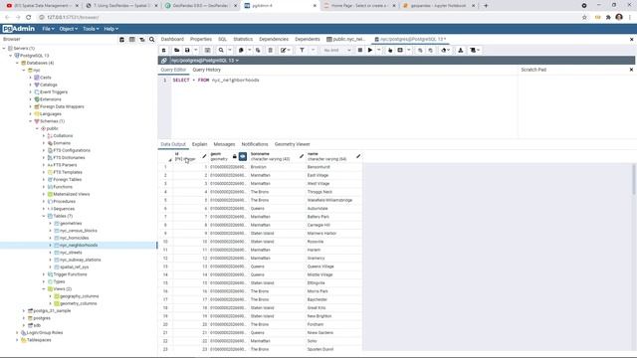Open the copy options dropdown arrow
The width and height of the screenshot is (637, 358).
[x=250, y=51]
